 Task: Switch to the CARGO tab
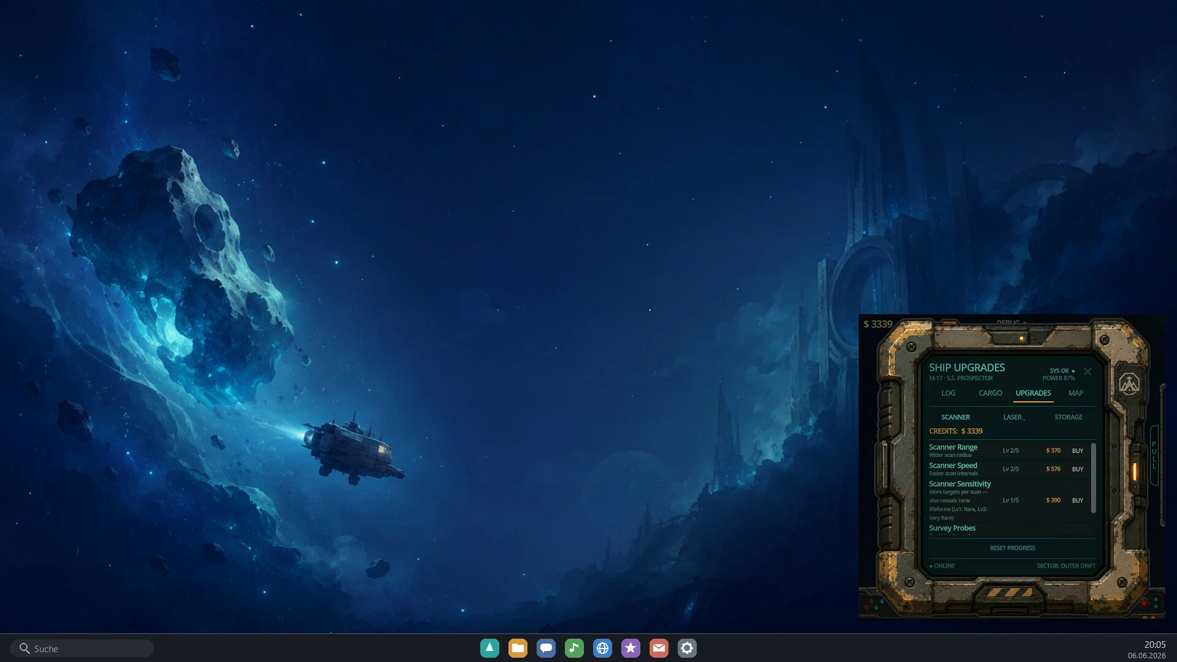pos(990,394)
